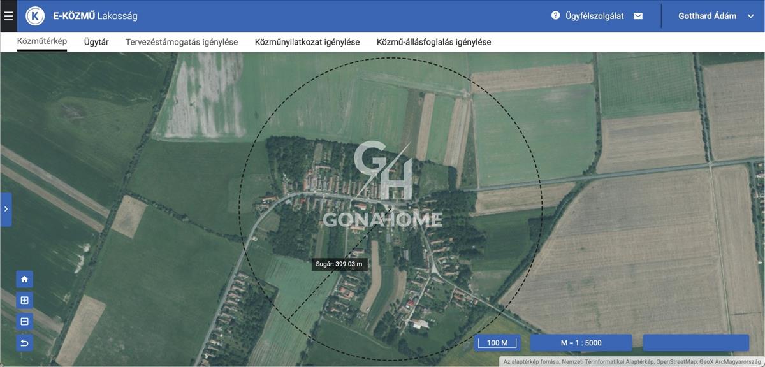765x367 pixels.
Task: Click the Ügyfélszolgálat link text
Action: (x=594, y=16)
